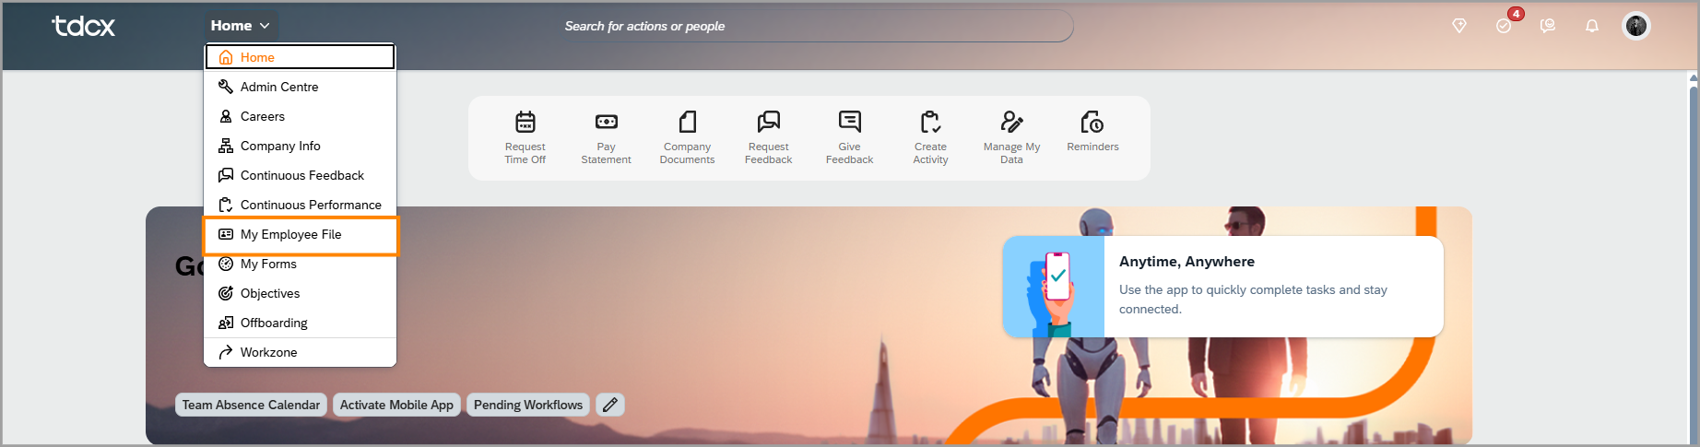Viewport: 1700px width, 447px height.
Task: Open the Team Absence Calendar link
Action: click(251, 405)
